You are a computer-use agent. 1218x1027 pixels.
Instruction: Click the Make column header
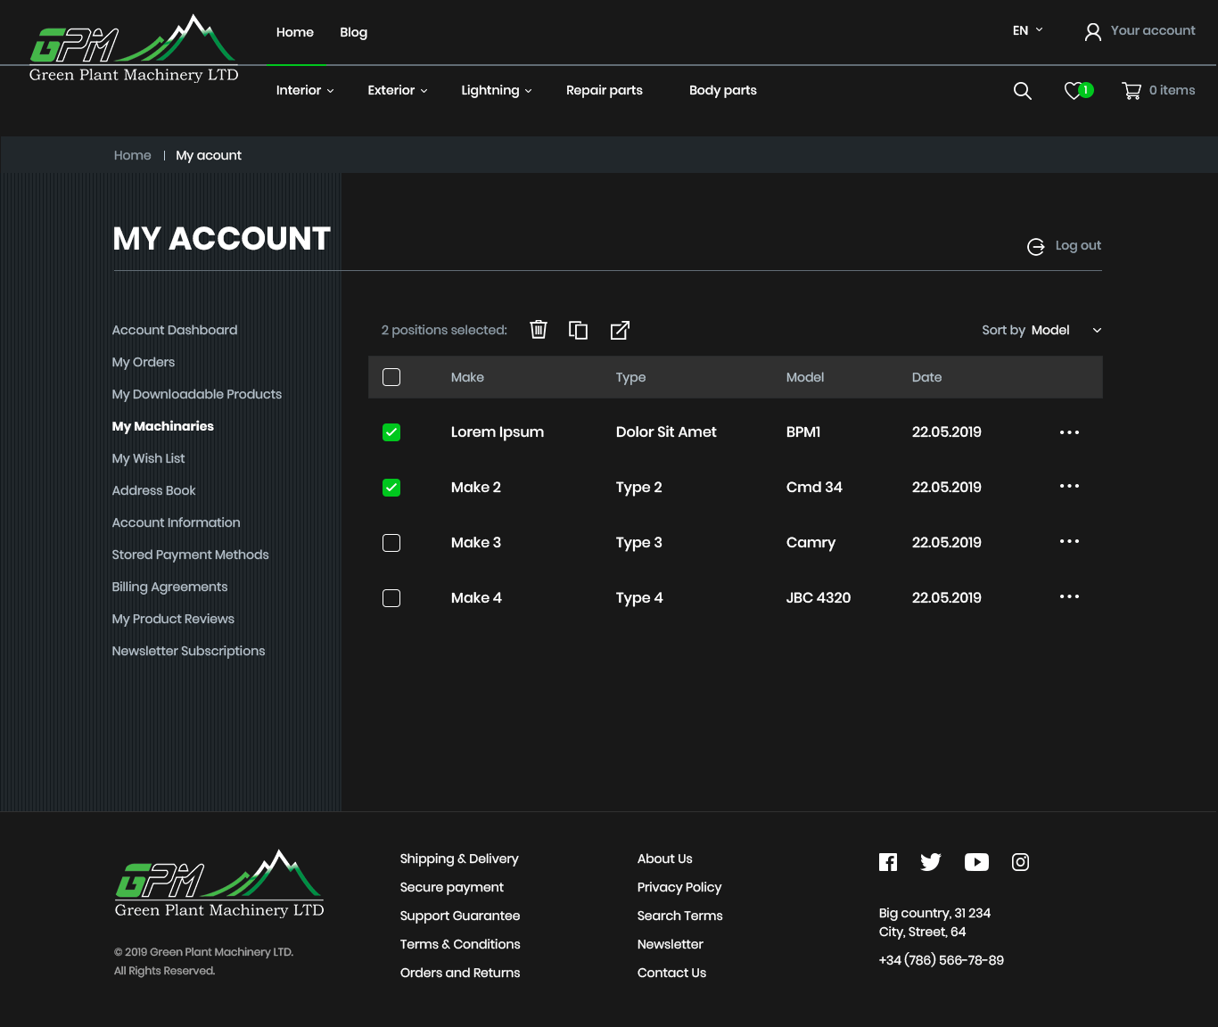point(467,377)
